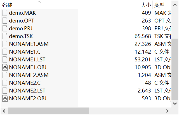Toggle sort direction via arrow above 名称
The height and width of the screenshot is (115, 179).
[x=39, y=2]
